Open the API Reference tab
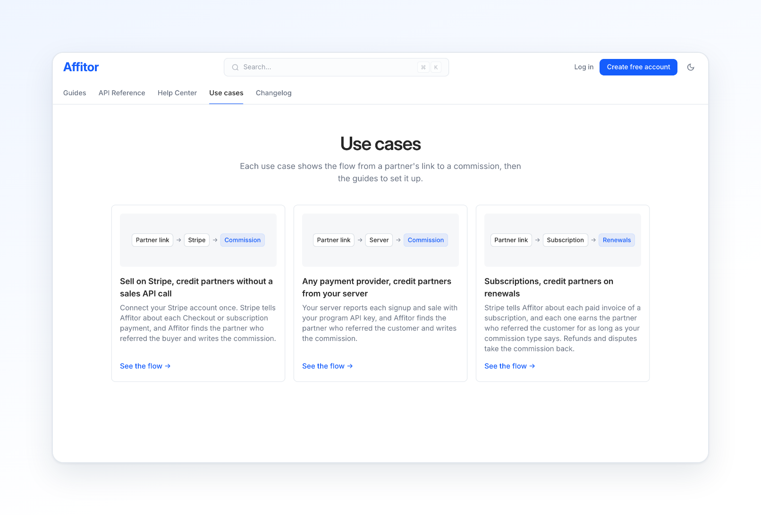Image resolution: width=761 pixels, height=515 pixels. (122, 93)
